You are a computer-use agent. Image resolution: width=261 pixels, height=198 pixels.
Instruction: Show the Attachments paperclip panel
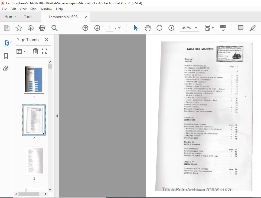6,69
